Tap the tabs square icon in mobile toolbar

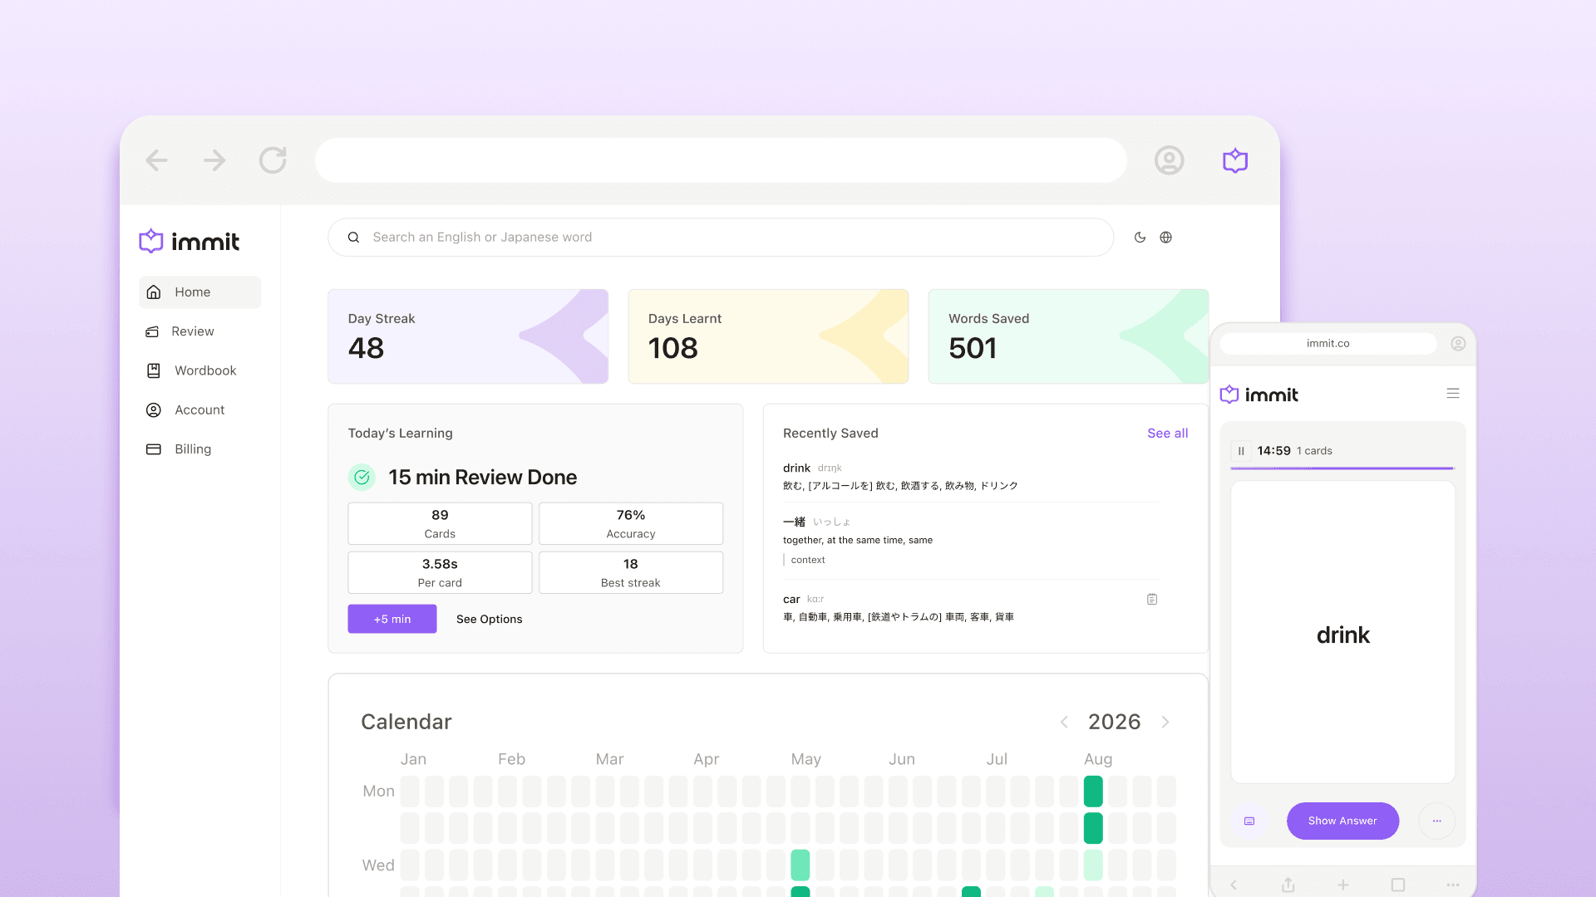coord(1398,885)
